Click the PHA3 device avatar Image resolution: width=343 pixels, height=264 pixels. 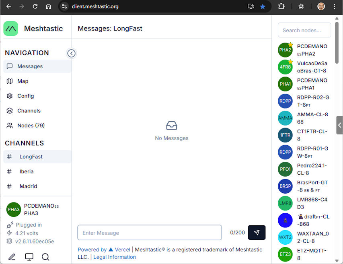(14, 210)
